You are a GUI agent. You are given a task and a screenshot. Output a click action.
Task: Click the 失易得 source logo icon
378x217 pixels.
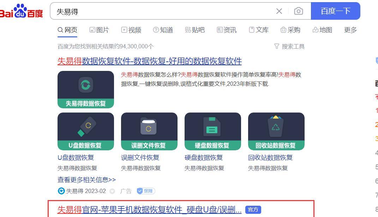[61, 191]
